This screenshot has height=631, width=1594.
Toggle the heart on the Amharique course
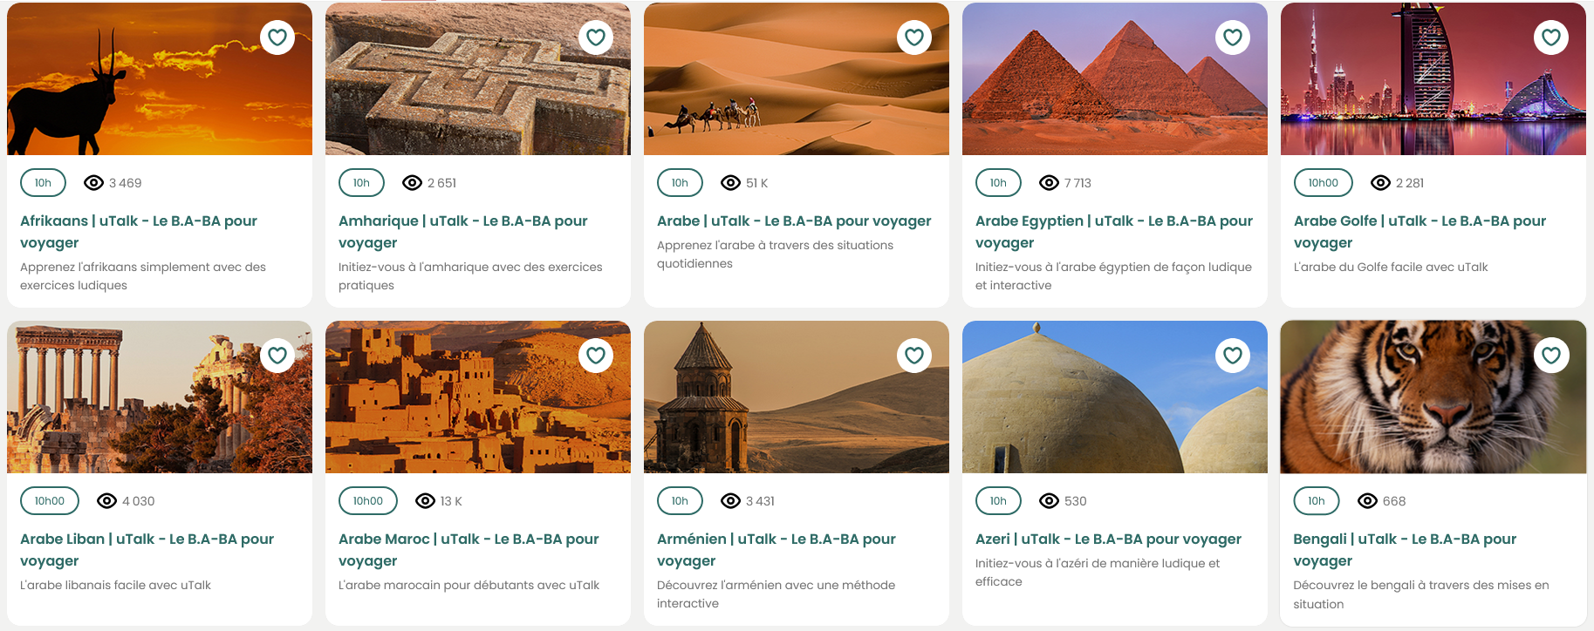pyautogui.click(x=596, y=37)
